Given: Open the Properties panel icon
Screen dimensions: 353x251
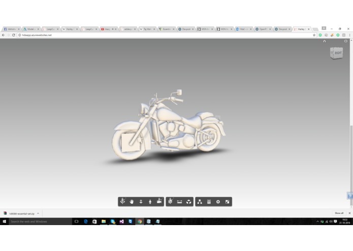Looking at the screenshot, I should pos(209,202).
